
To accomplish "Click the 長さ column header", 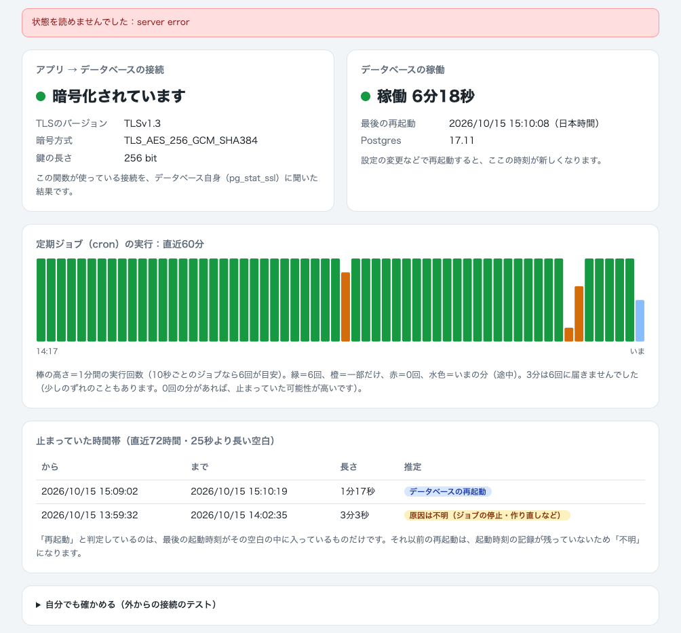I will point(349,467).
